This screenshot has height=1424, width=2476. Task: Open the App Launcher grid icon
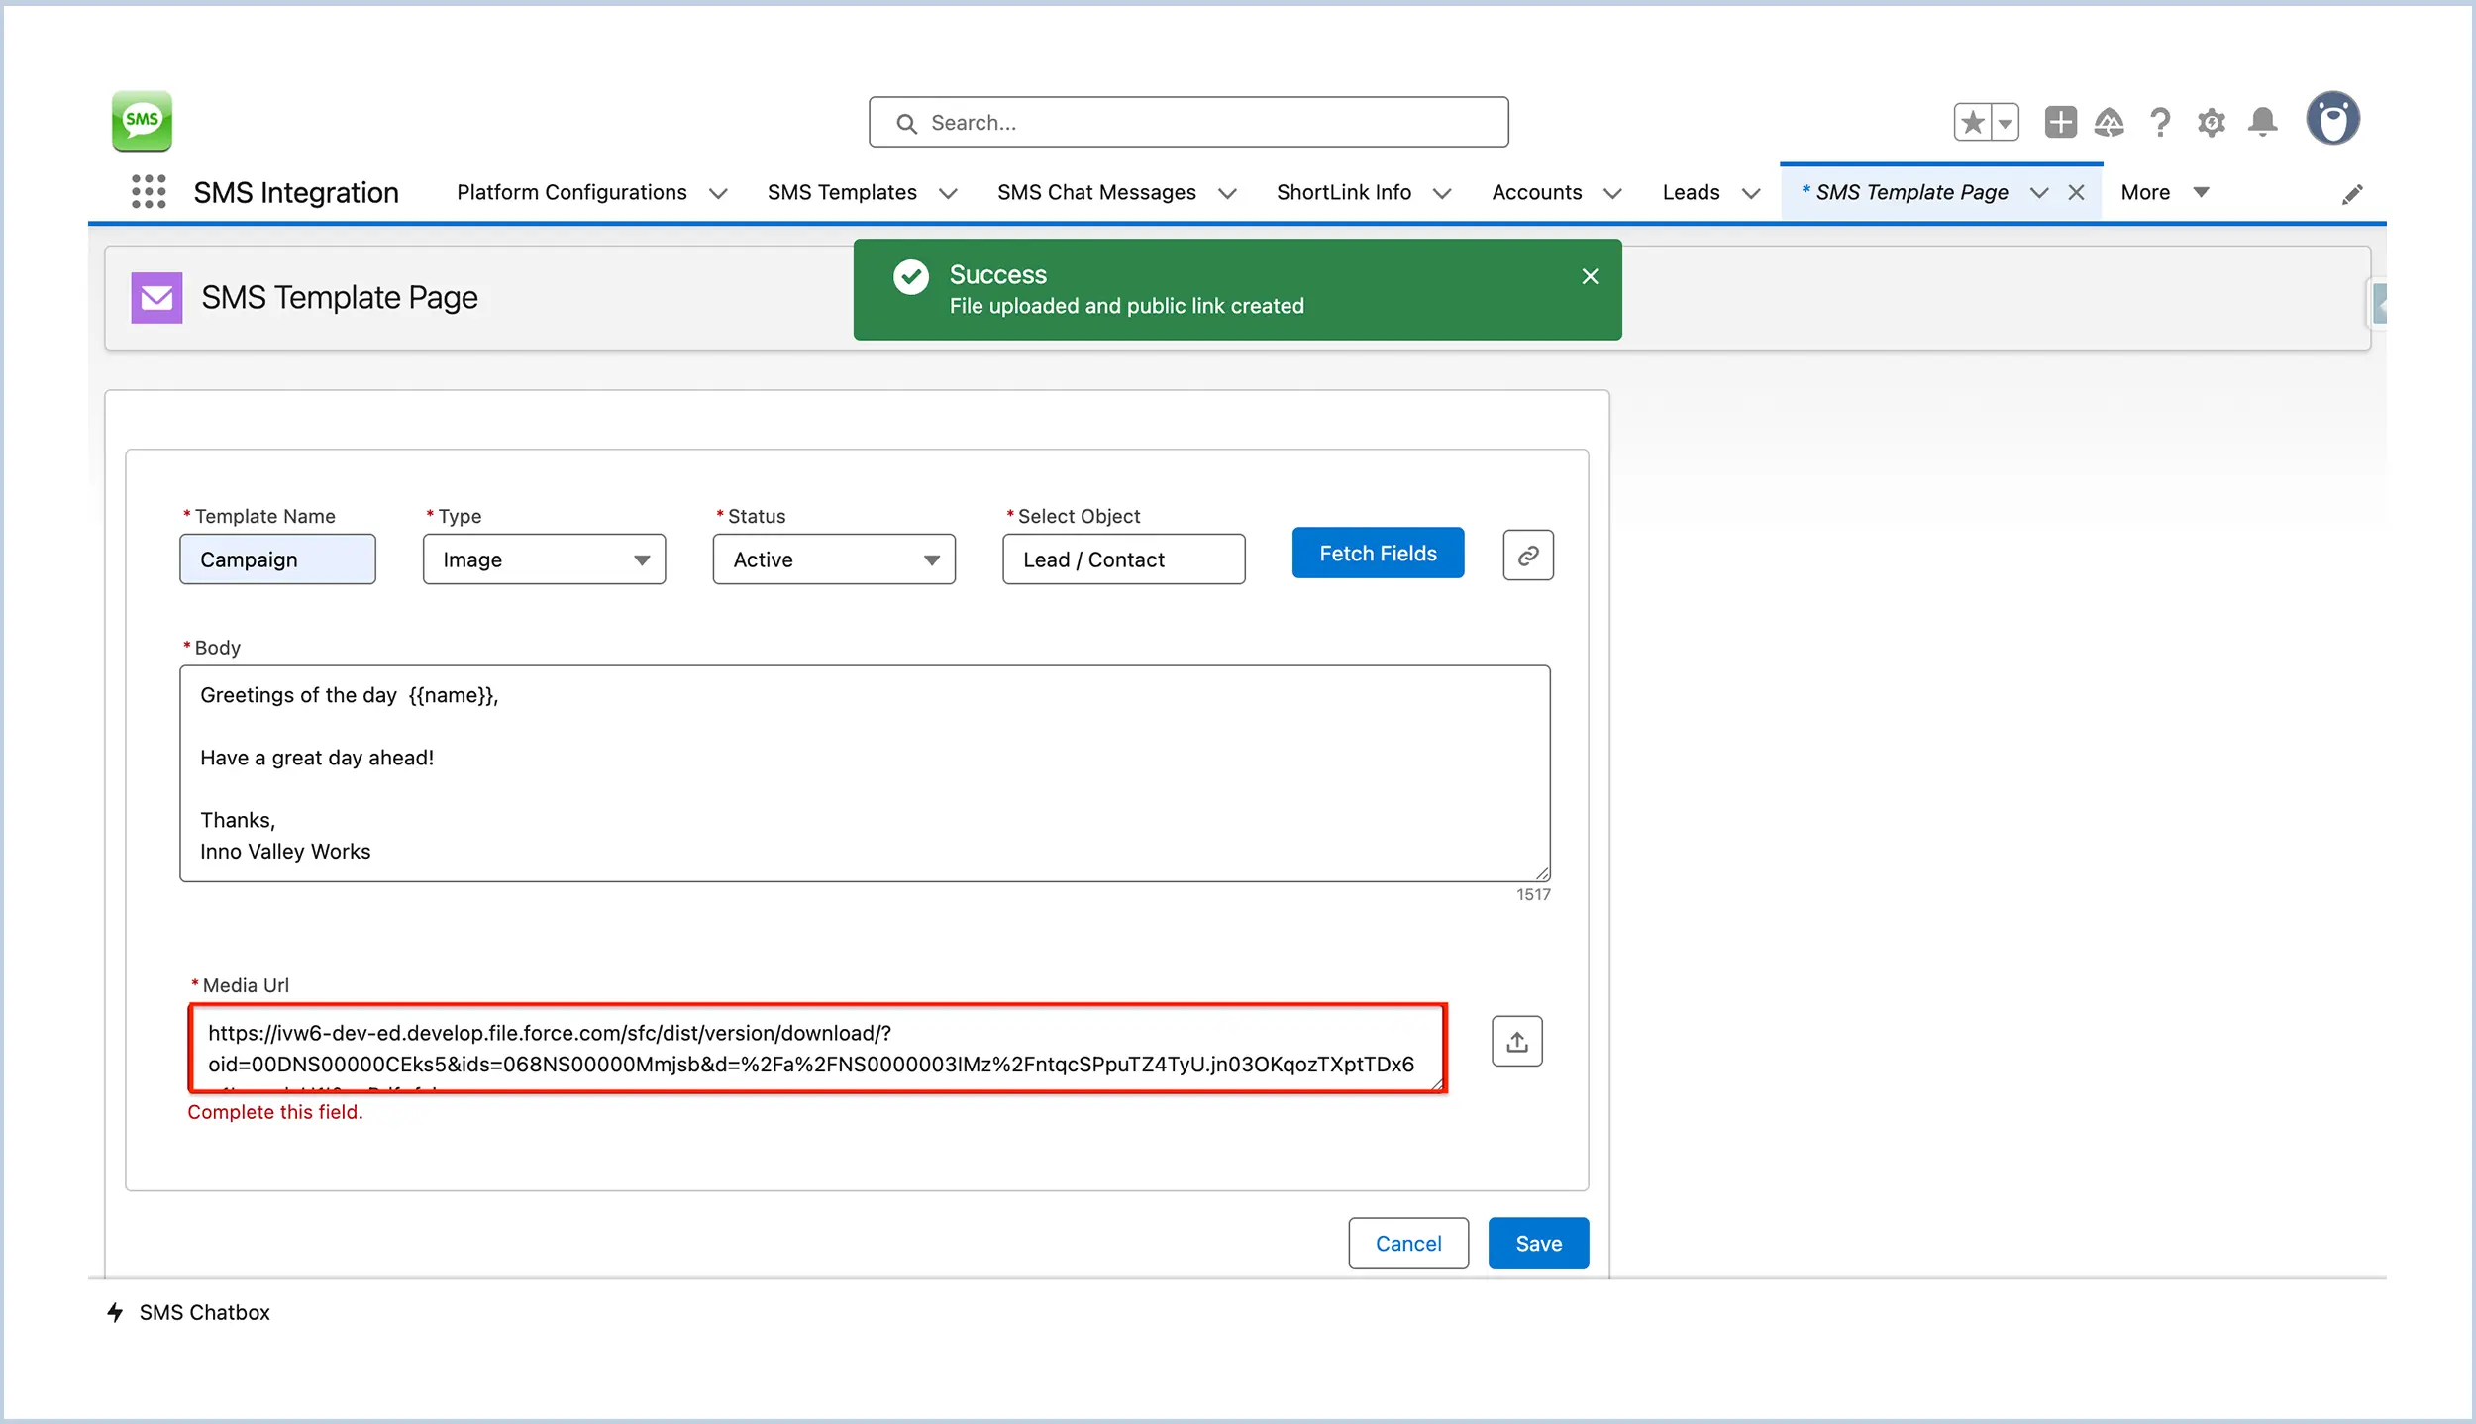point(148,191)
